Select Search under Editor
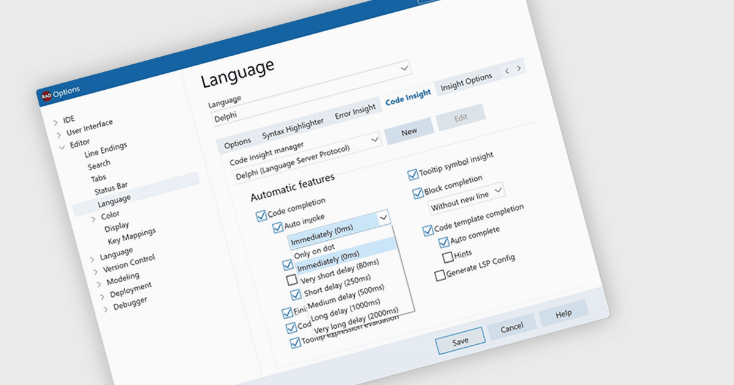This screenshot has width=734, height=385. [x=99, y=164]
